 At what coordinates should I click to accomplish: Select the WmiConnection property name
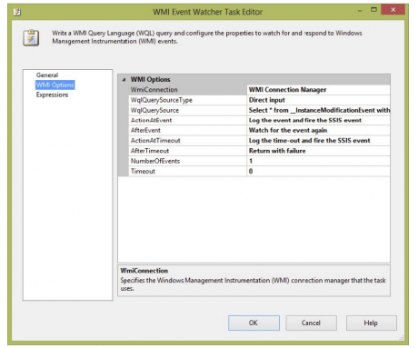pyautogui.click(x=188, y=90)
